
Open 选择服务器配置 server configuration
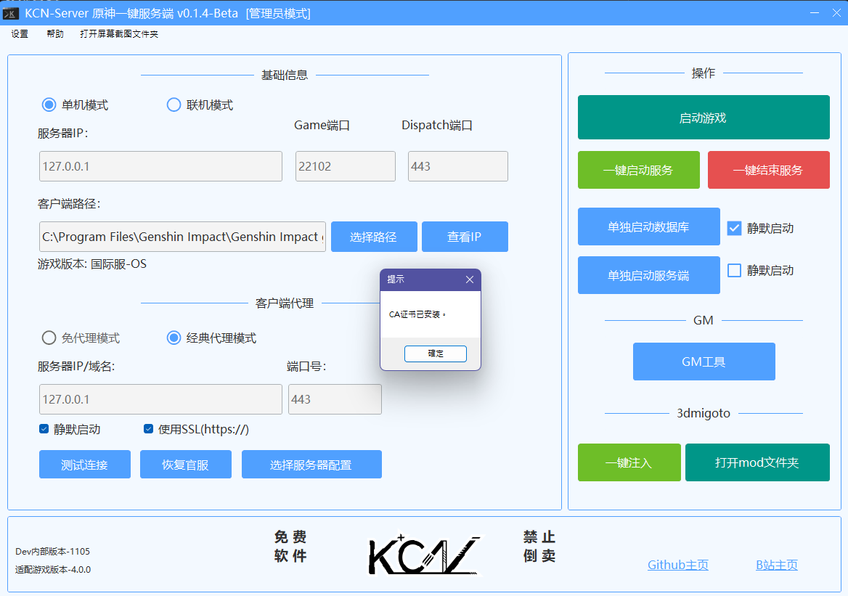[x=311, y=464]
